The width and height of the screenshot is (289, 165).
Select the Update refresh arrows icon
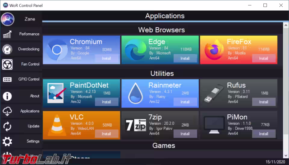7,126
